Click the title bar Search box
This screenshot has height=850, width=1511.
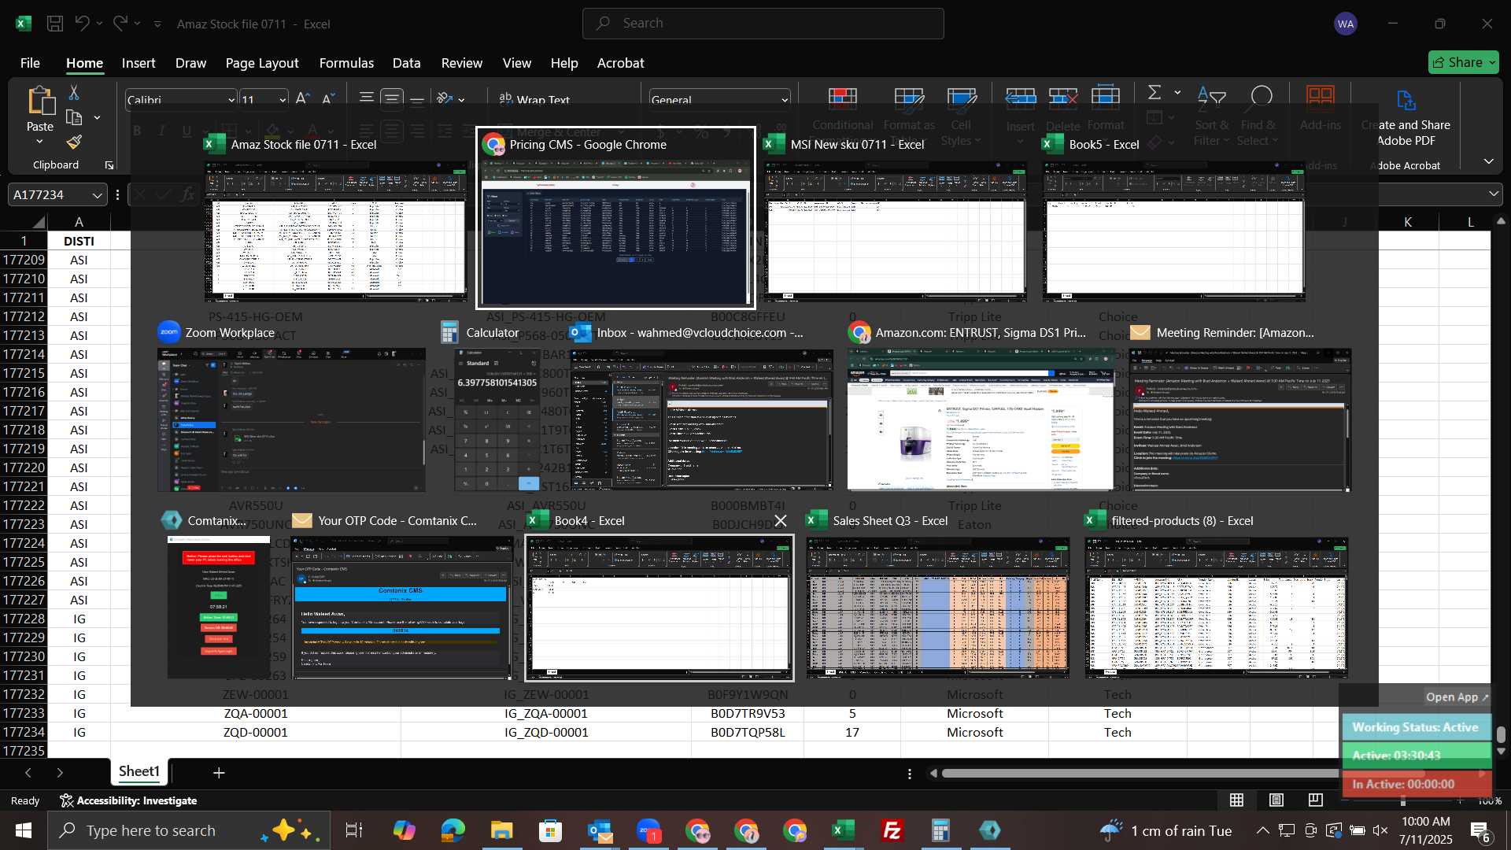pos(763,24)
